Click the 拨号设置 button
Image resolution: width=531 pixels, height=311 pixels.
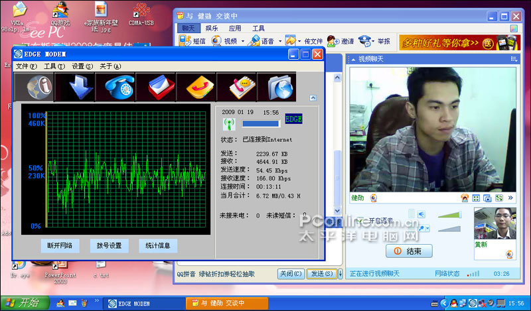[x=109, y=246]
